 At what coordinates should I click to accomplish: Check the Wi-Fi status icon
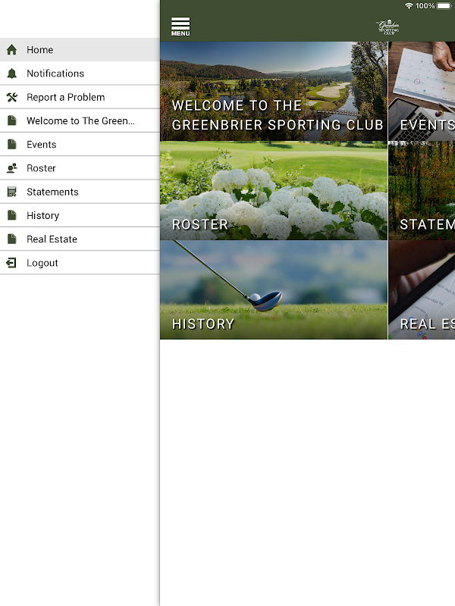pos(409,6)
